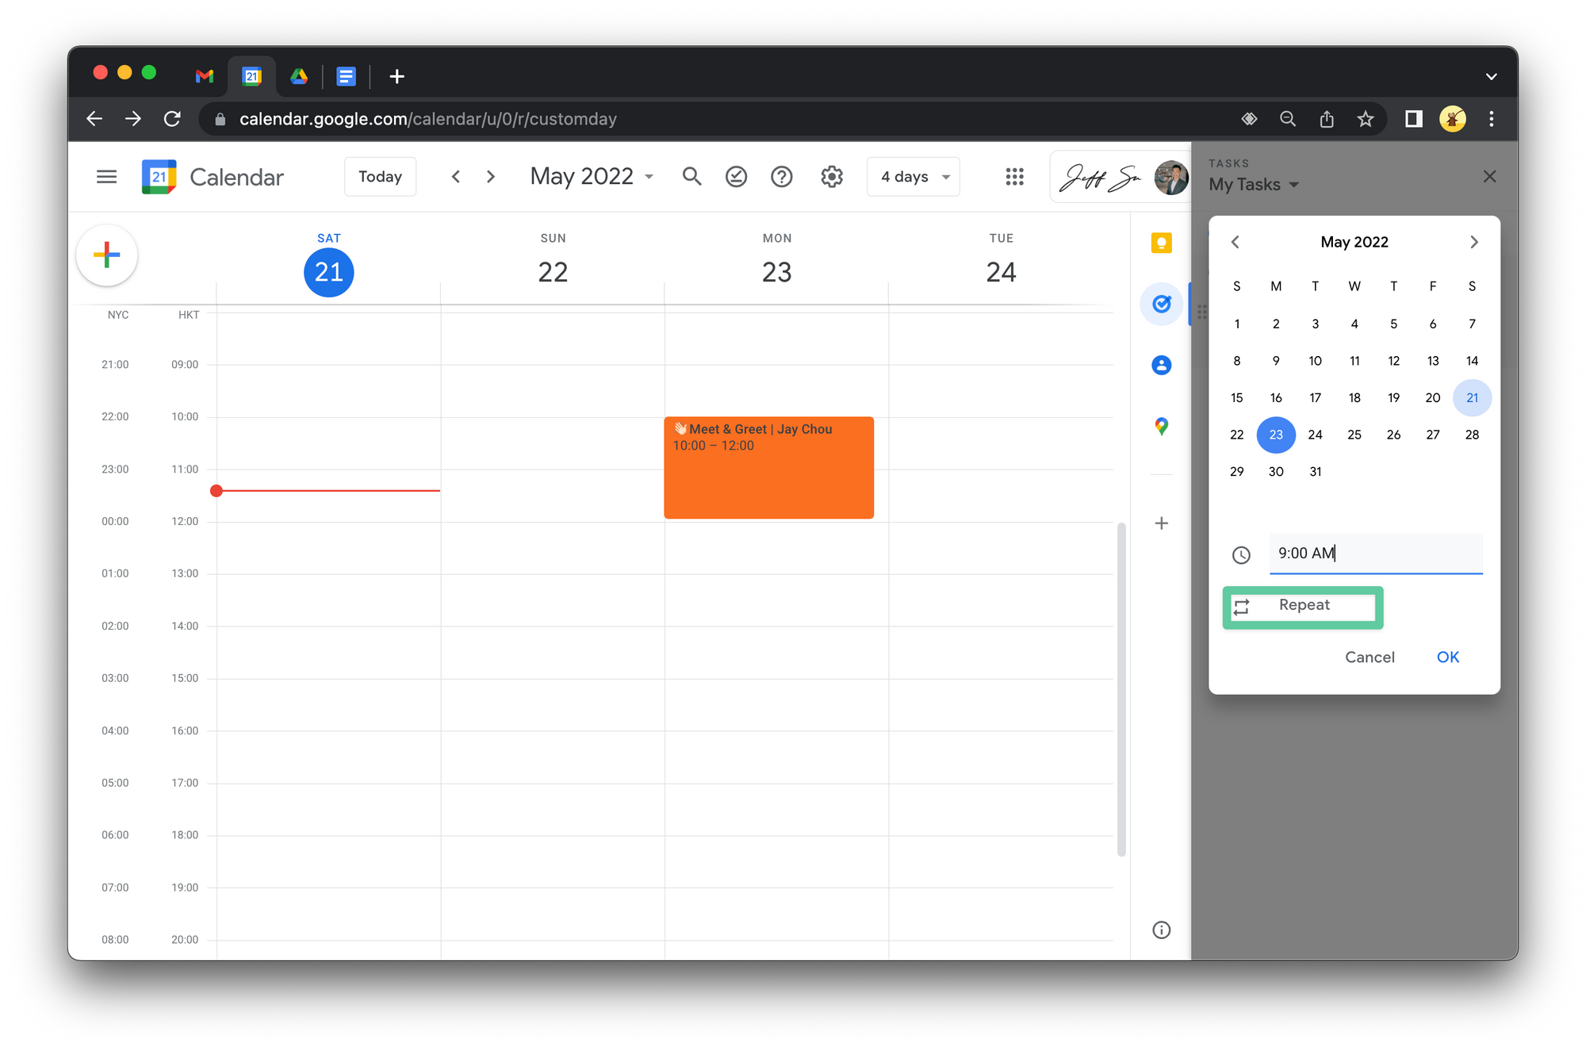Viewport: 1586px width, 1050px height.
Task: Open Repeat options for task
Action: [x=1303, y=606]
